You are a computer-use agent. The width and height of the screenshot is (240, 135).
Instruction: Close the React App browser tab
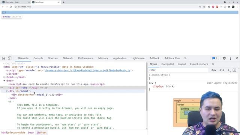59,2
